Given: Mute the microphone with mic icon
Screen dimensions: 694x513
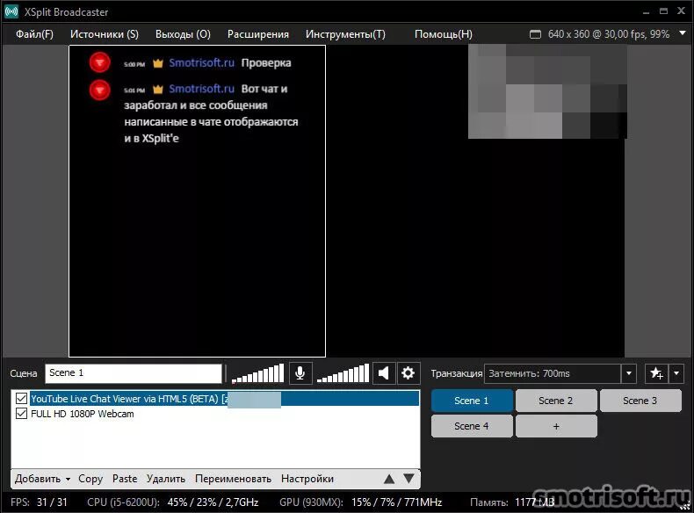Looking at the screenshot, I should tap(300, 373).
